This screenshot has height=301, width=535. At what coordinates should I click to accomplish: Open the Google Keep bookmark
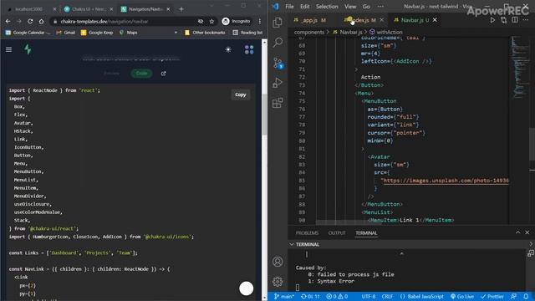pyautogui.click(x=97, y=33)
